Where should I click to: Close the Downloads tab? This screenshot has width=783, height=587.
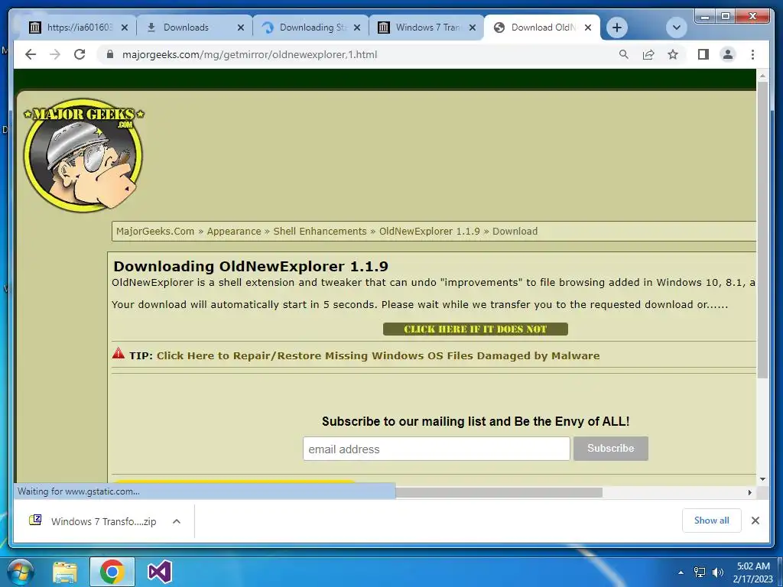click(x=241, y=28)
